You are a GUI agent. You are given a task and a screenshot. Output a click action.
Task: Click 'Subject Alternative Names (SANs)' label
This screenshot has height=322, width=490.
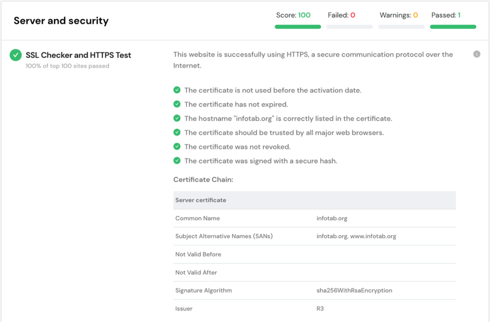pos(224,236)
